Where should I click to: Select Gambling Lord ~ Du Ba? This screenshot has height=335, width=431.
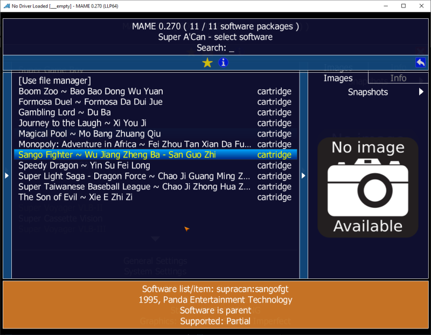155,112
